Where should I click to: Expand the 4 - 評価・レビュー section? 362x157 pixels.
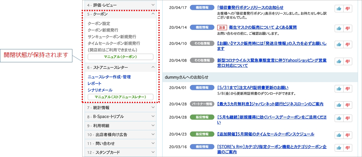121,5
